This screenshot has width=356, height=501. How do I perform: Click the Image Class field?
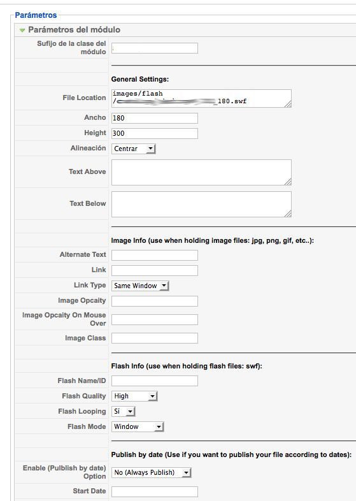tap(155, 338)
